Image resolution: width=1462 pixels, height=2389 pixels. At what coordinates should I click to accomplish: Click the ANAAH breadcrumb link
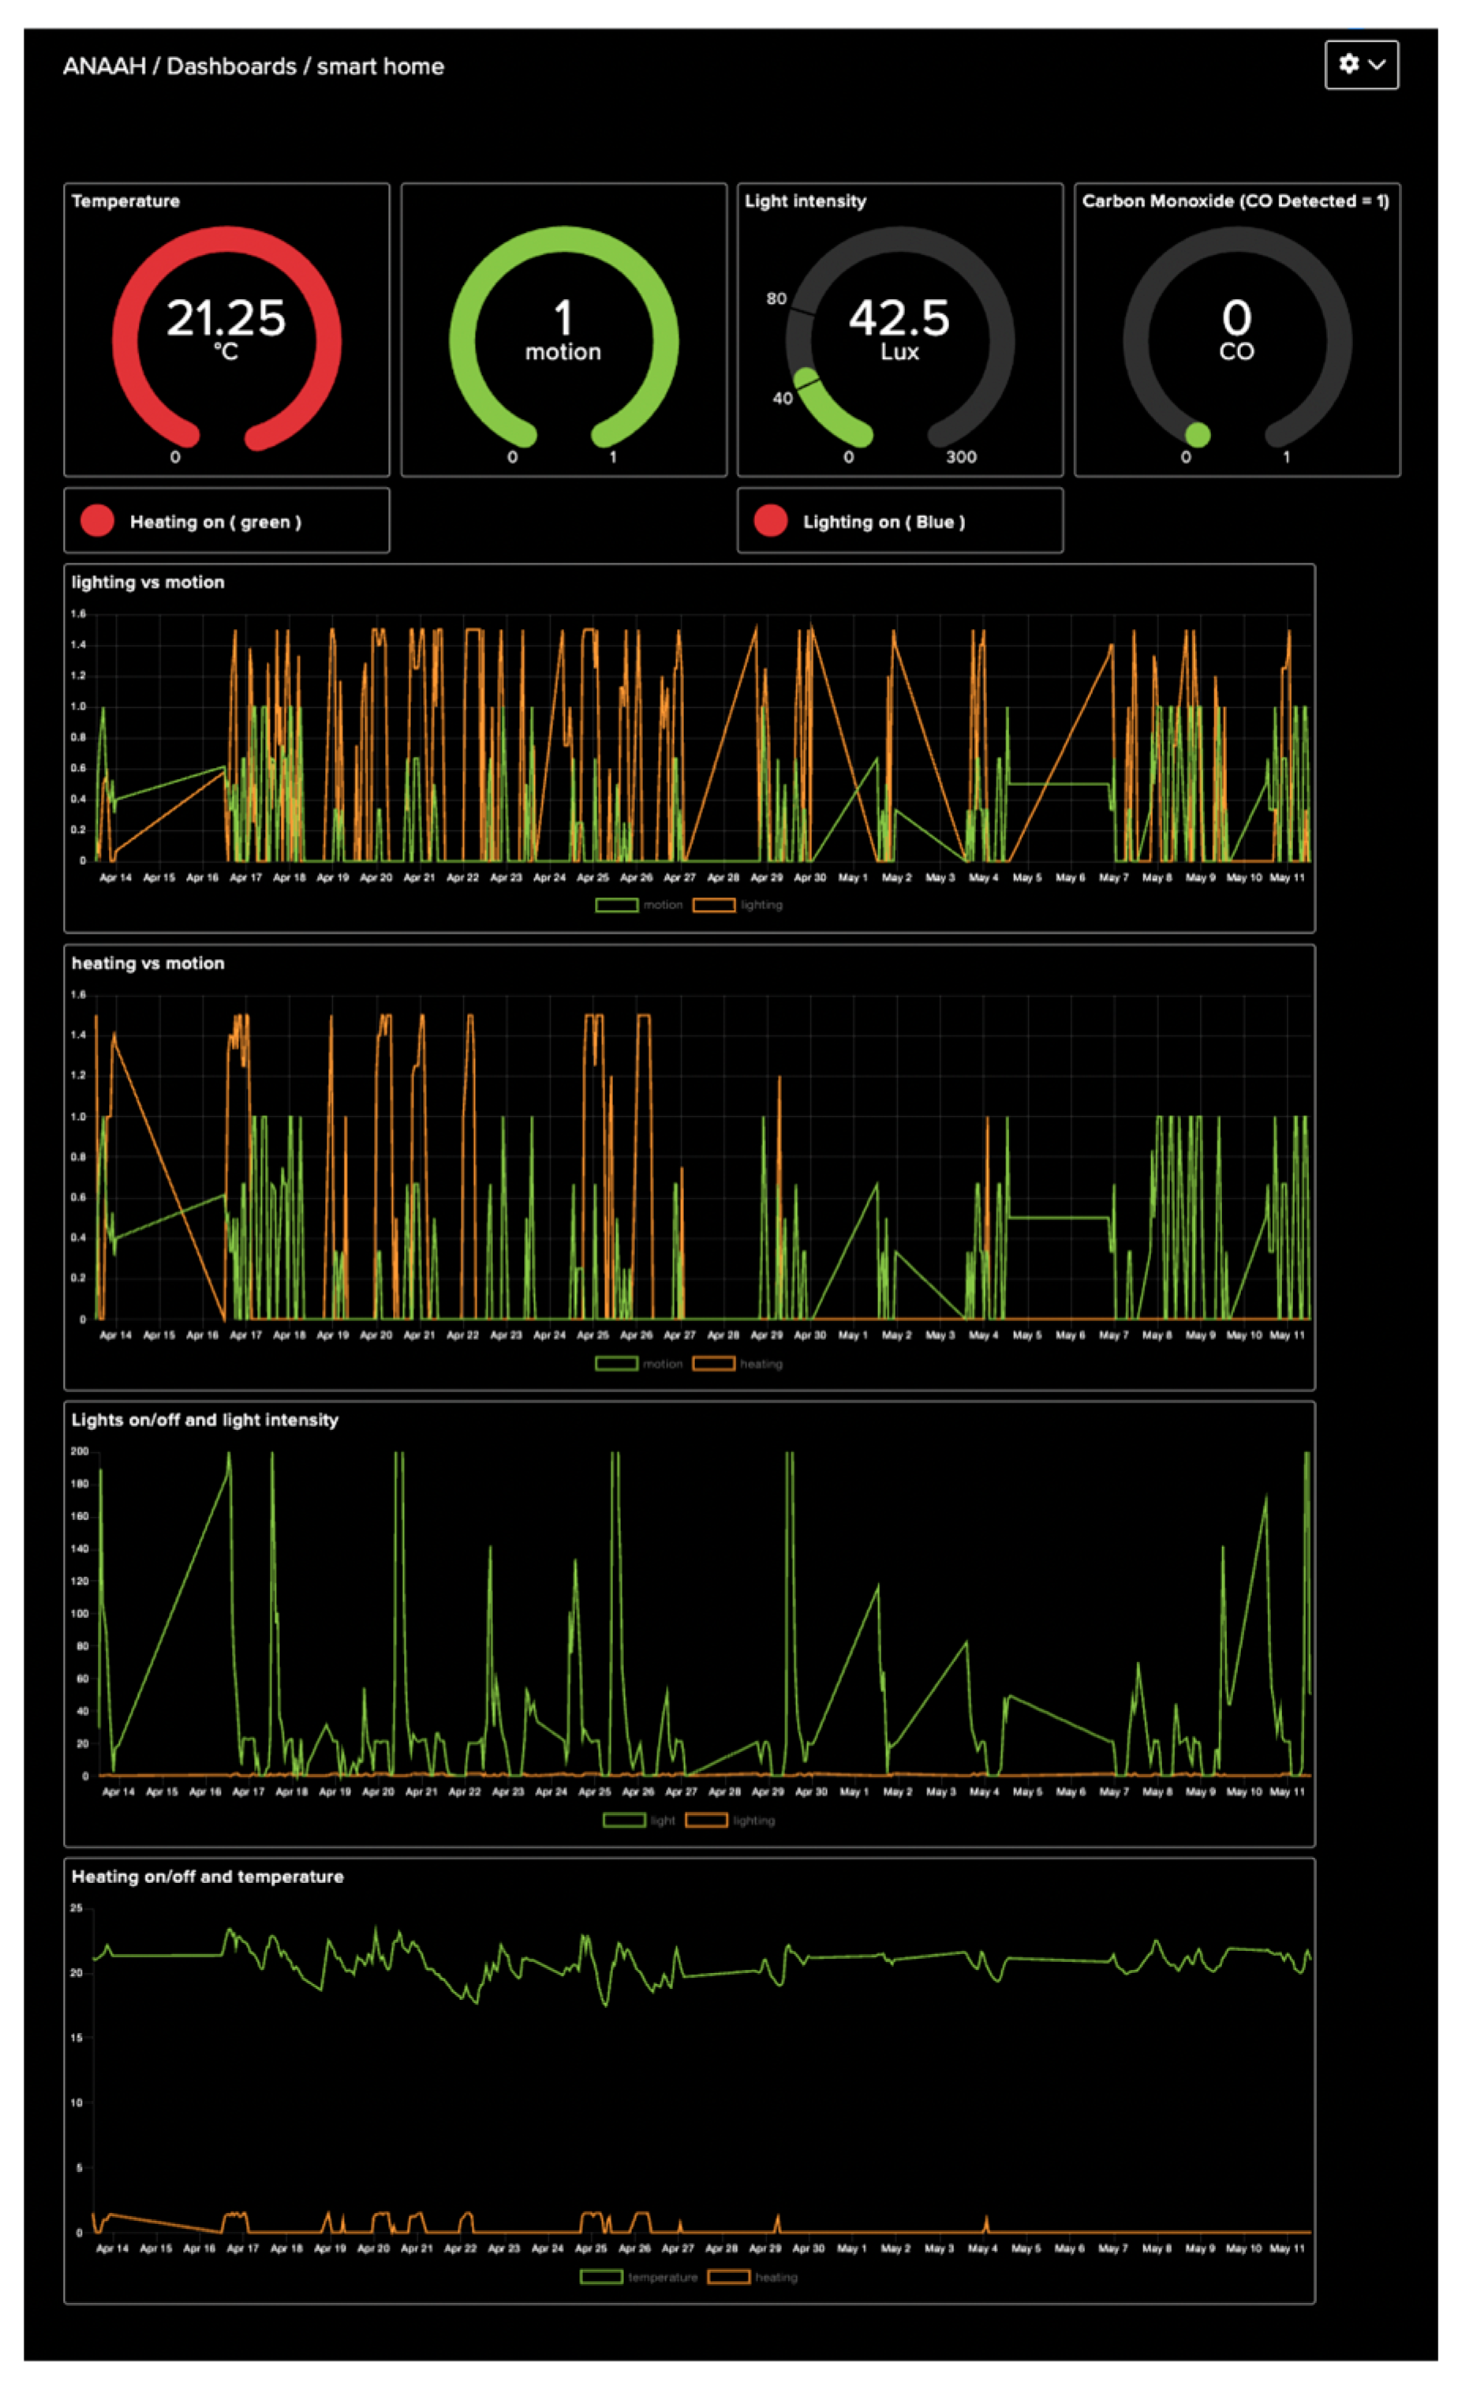(x=103, y=66)
